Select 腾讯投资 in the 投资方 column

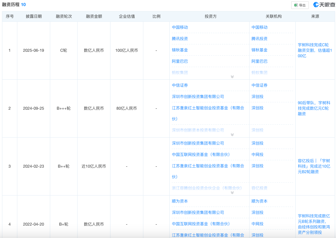pyautogui.click(x=180, y=39)
